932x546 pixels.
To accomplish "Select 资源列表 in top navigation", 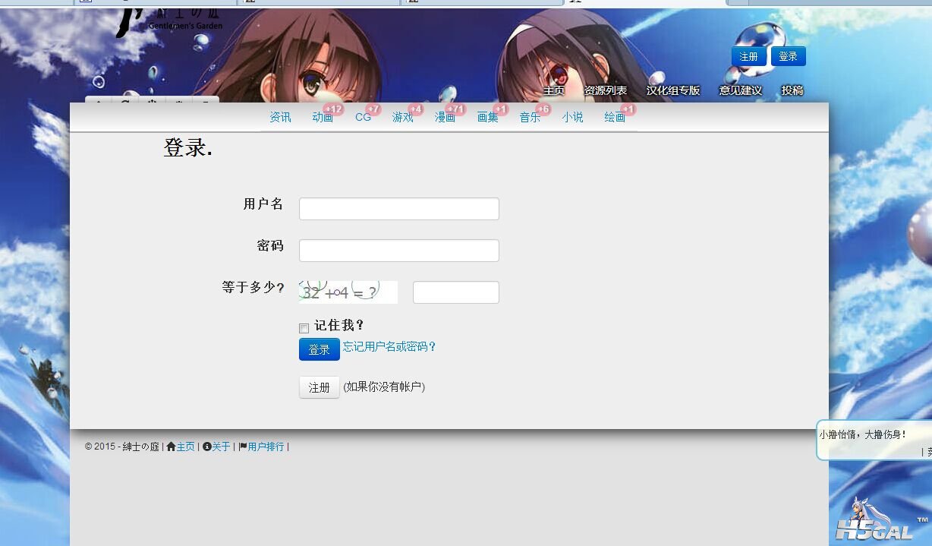I will [605, 90].
